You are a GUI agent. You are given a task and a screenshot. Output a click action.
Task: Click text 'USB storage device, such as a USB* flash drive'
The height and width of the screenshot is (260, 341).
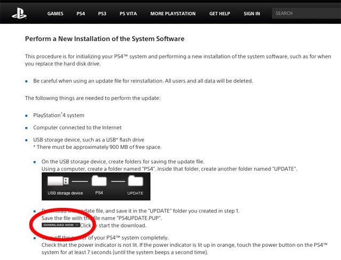coord(88,140)
